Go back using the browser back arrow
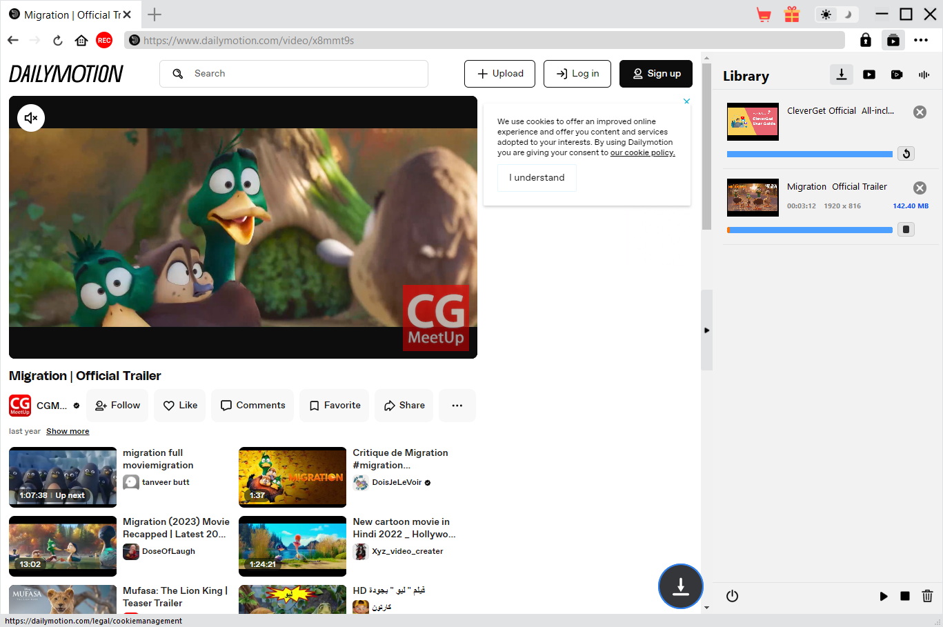The image size is (943, 627). pos(13,41)
